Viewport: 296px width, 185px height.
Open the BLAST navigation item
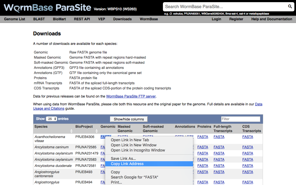click(x=39, y=19)
